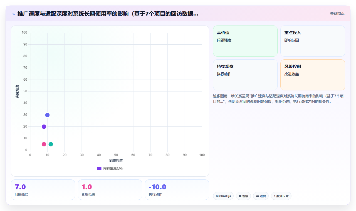Click the -10.0 执行动作 stat card

tap(177, 190)
